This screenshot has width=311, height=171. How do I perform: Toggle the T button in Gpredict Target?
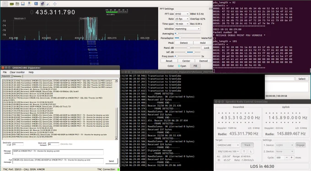(x=244, y=151)
